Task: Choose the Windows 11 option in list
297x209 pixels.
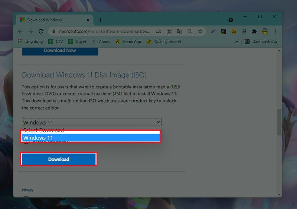Action: [x=91, y=138]
